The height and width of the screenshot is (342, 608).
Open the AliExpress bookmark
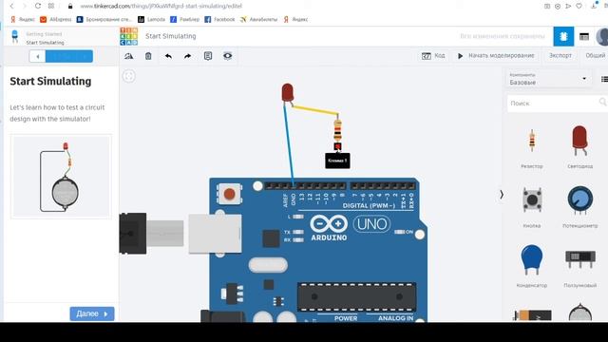point(56,19)
